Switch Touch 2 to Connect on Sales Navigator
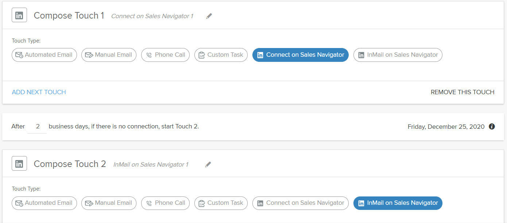The image size is (507, 223). 300,203
